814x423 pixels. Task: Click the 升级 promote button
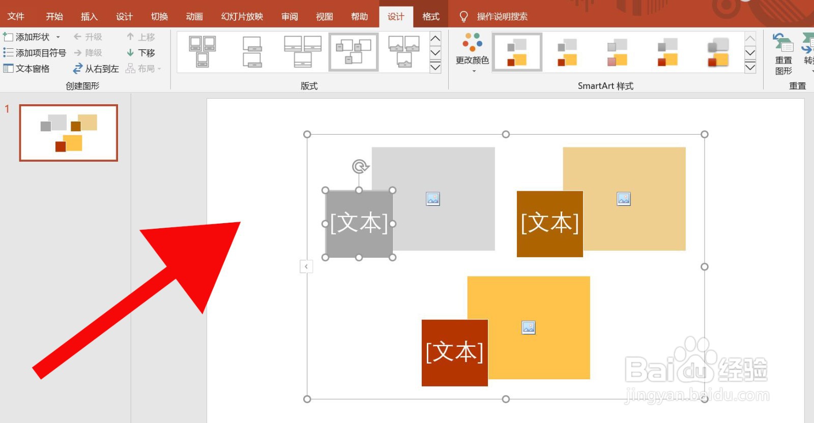(88, 37)
